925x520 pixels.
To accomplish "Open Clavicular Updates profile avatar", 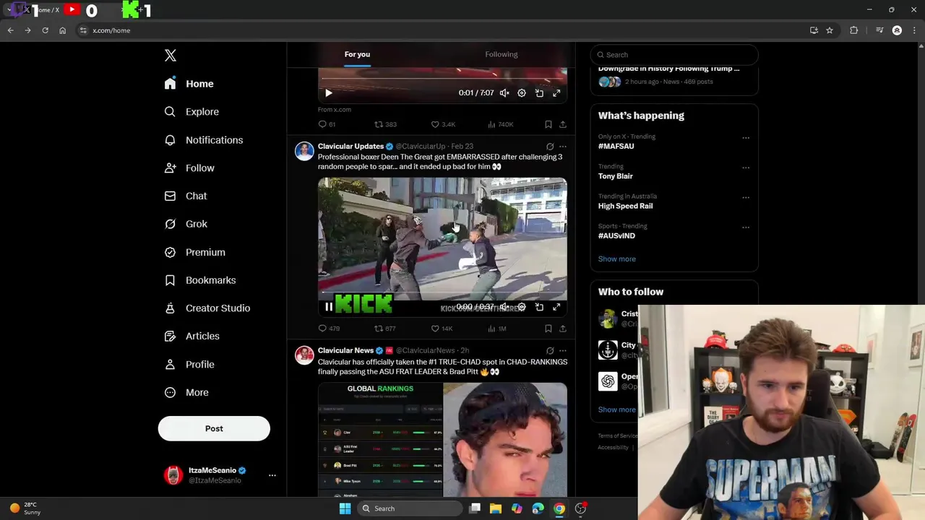I will (304, 151).
